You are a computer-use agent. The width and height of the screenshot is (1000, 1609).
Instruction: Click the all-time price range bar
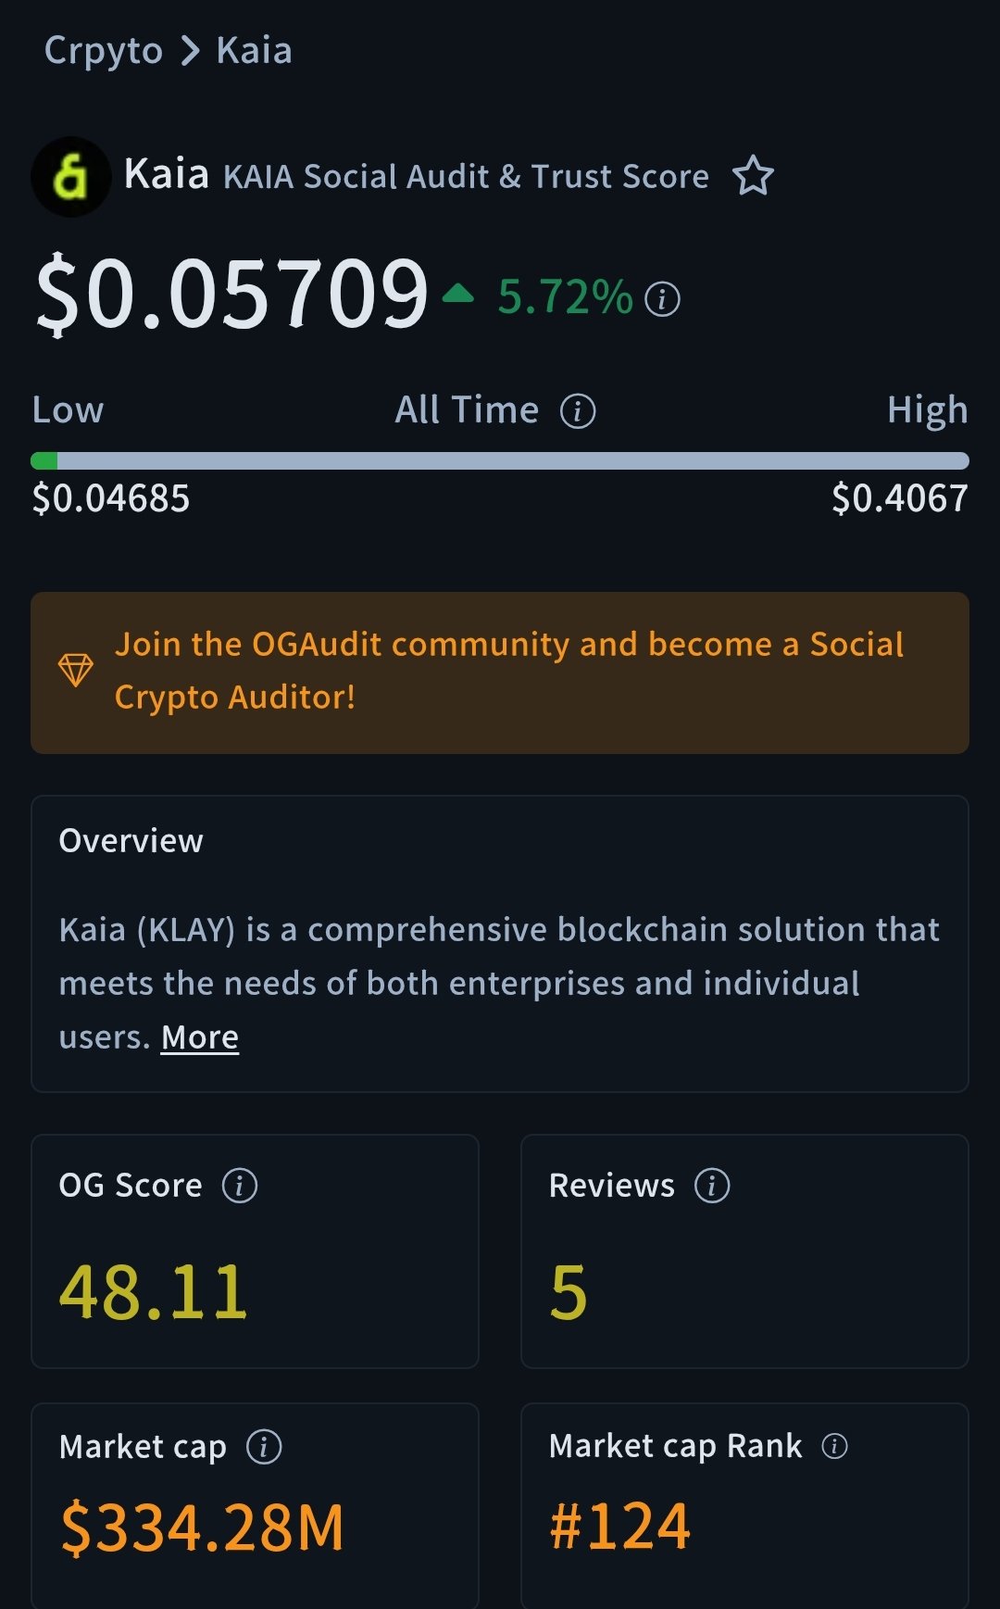[500, 460]
